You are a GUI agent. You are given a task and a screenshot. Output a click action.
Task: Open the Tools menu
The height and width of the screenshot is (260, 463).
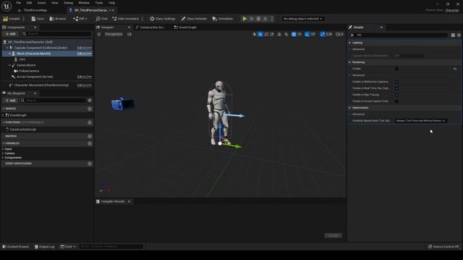pos(99,3)
